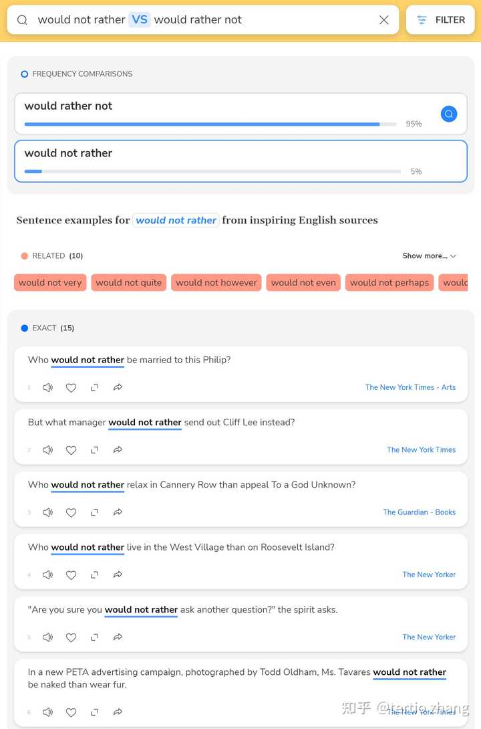This screenshot has width=481, height=729.
Task: Select the FREQUENCY COMPARISONS radio indicator
Action: [x=24, y=74]
